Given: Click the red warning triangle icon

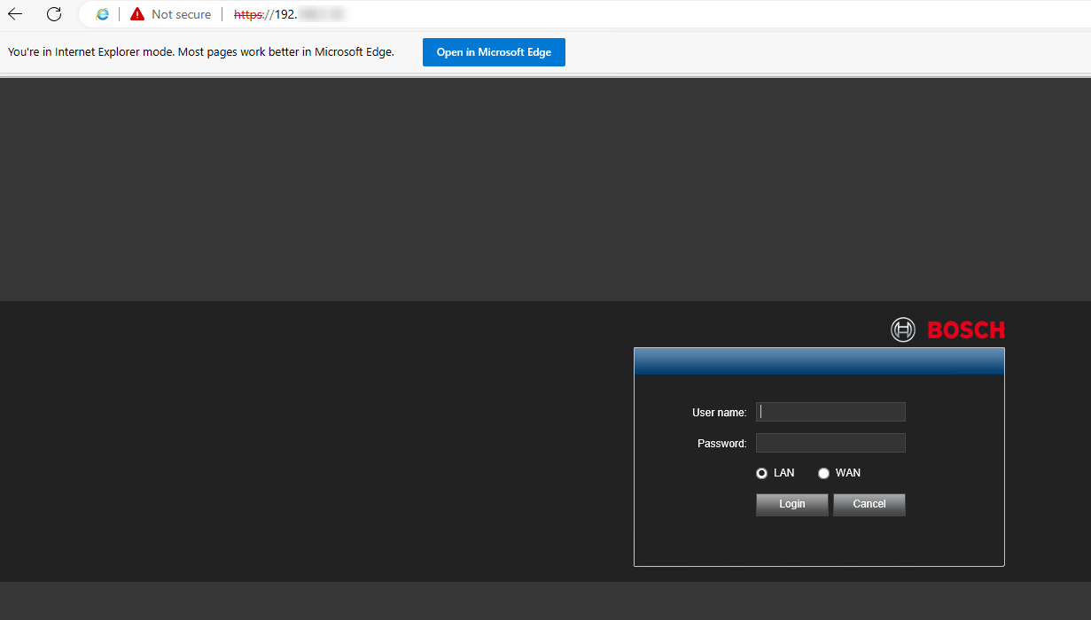Looking at the screenshot, I should (136, 14).
